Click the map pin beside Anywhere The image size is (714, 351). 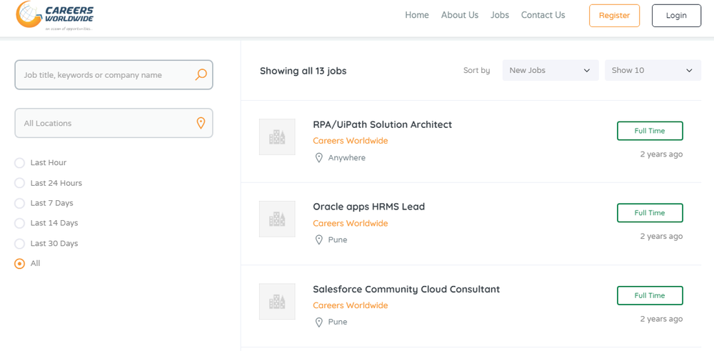(319, 158)
